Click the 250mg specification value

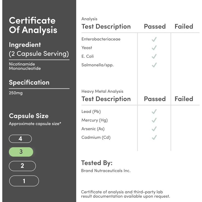pos(16,93)
